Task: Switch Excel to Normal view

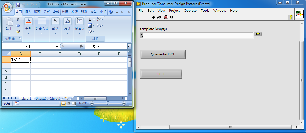Action: (x=64, y=103)
